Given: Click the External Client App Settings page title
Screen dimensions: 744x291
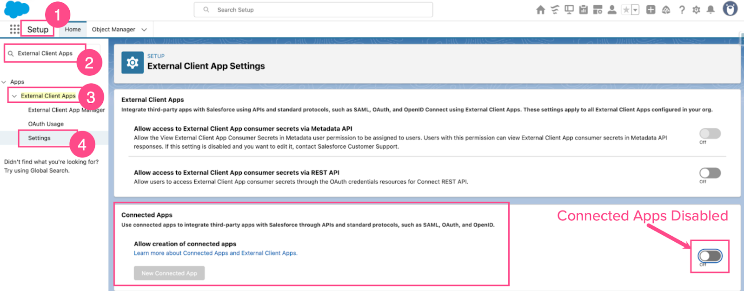Looking at the screenshot, I should pyautogui.click(x=206, y=66).
